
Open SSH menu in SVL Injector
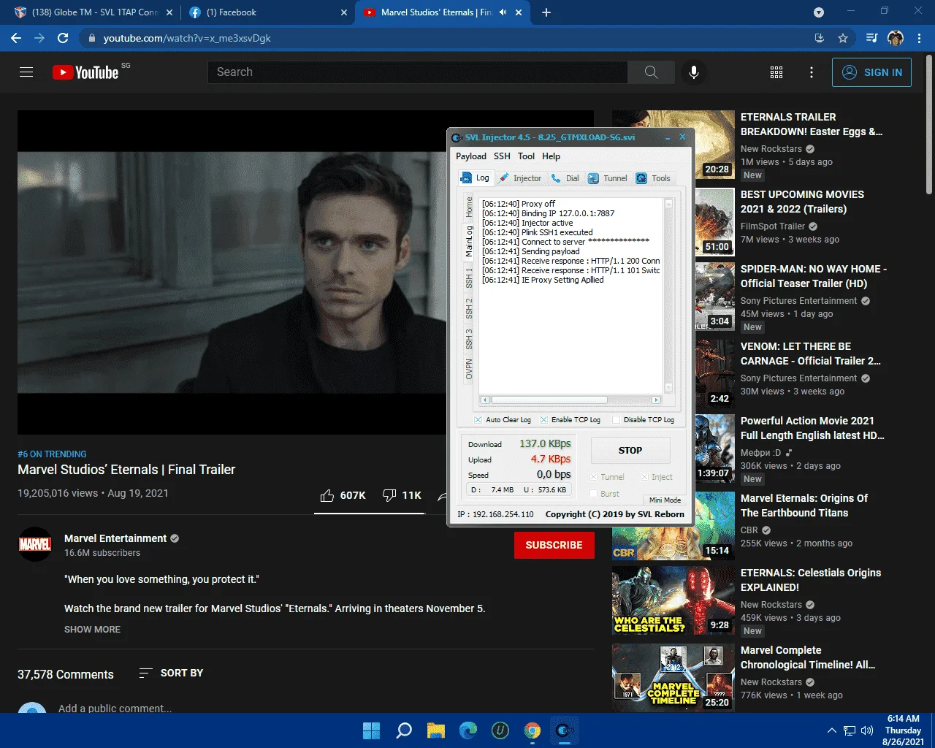(502, 156)
